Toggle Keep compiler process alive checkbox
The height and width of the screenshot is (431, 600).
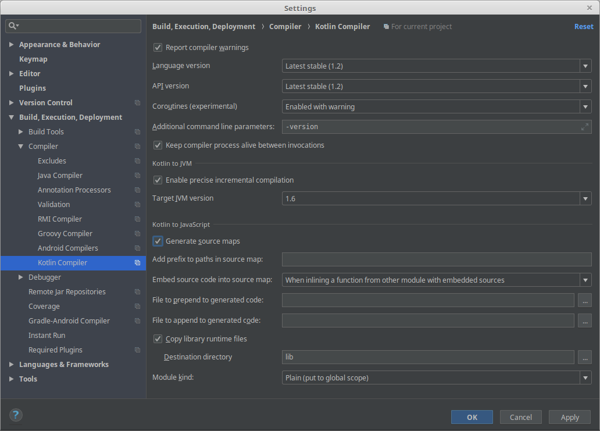158,145
